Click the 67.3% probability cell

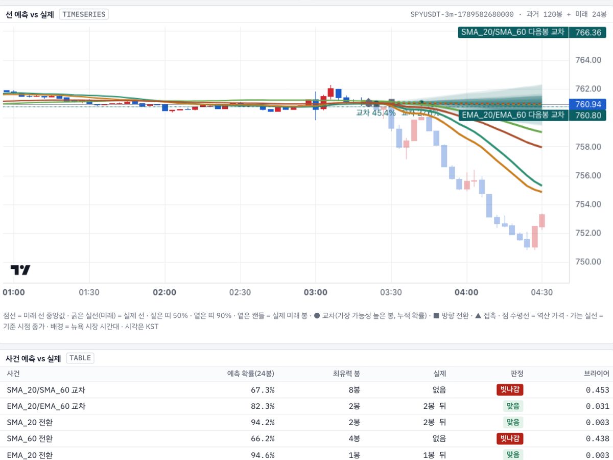tap(264, 390)
